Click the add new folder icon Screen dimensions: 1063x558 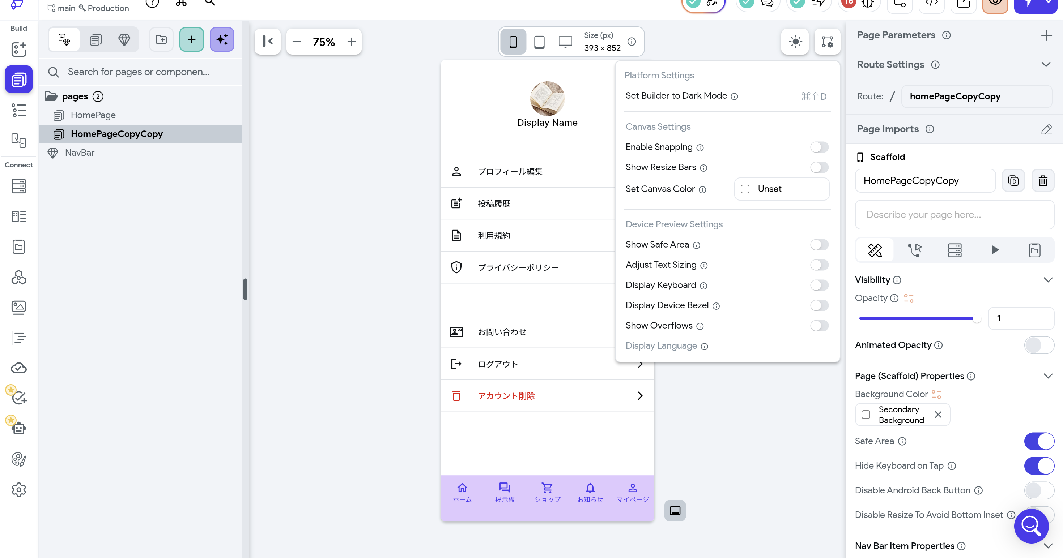tap(161, 40)
